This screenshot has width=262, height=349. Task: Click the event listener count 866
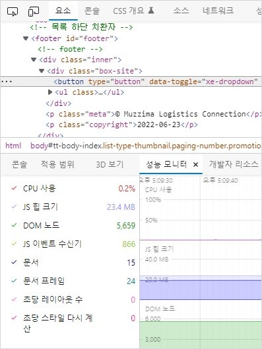[x=129, y=244]
